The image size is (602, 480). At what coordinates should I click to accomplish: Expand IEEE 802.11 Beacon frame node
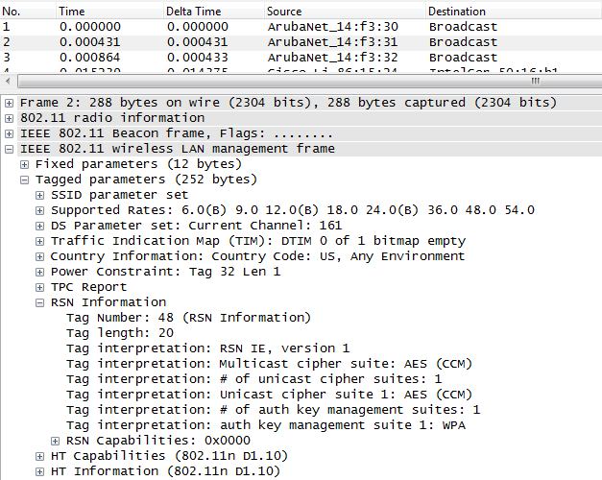point(10,133)
